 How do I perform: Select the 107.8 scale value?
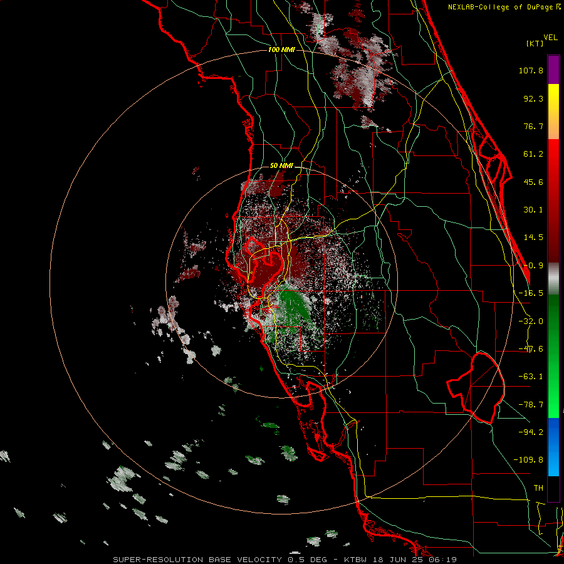pos(531,70)
